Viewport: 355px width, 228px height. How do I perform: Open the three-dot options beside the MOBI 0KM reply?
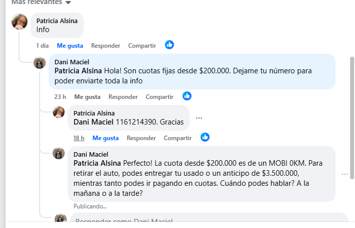coord(344,174)
